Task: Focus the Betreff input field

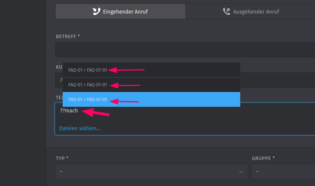Action: [x=185, y=49]
